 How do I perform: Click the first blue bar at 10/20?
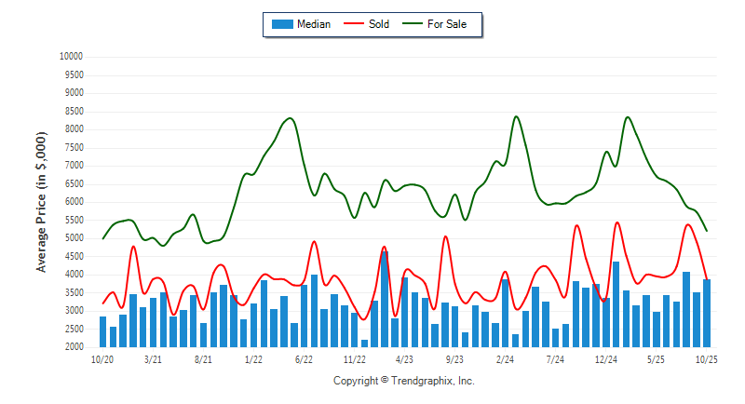pos(102,331)
